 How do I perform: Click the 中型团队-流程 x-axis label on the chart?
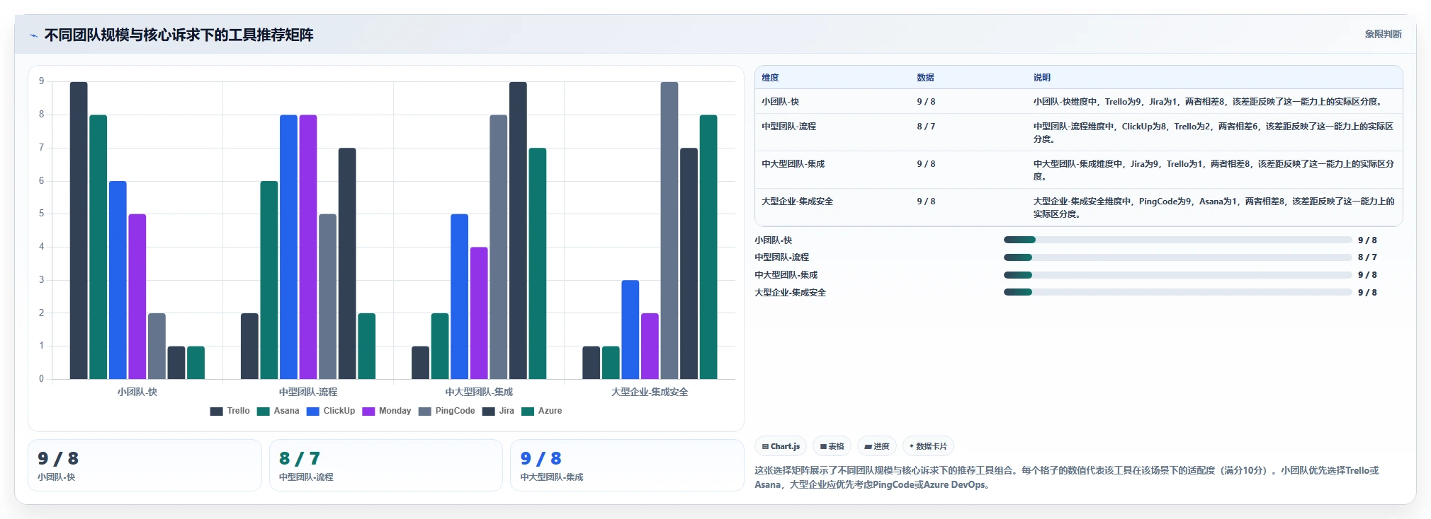tap(308, 392)
